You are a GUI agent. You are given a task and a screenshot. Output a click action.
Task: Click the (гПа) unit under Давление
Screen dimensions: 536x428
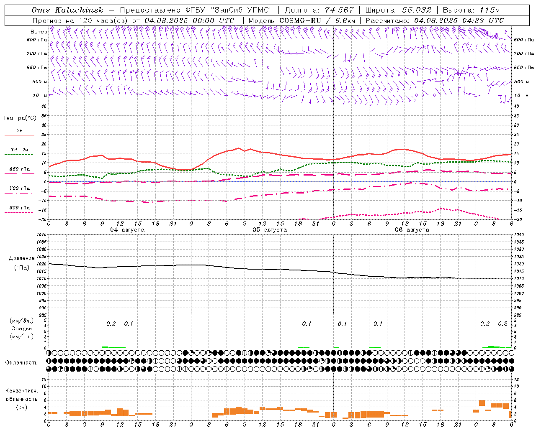[x=22, y=267]
